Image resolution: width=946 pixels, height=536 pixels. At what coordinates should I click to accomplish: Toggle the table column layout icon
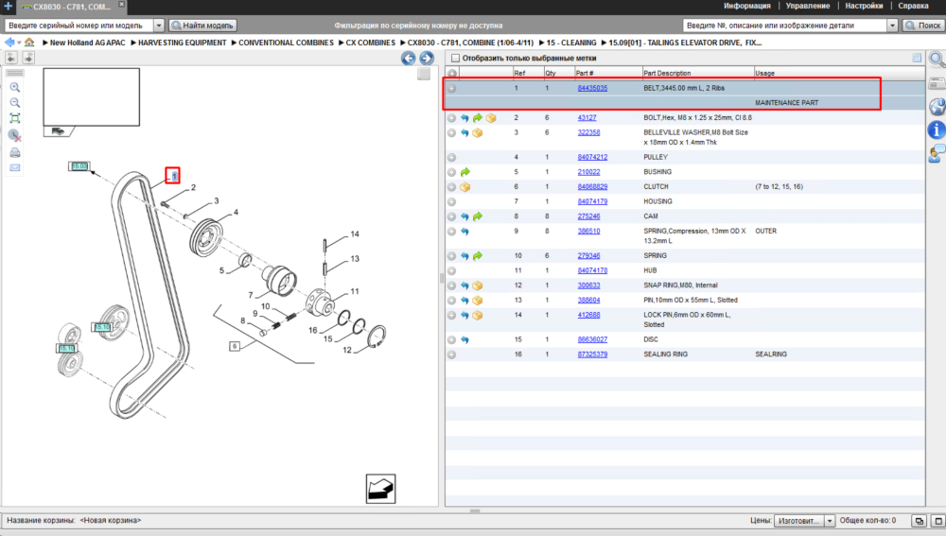[917, 58]
